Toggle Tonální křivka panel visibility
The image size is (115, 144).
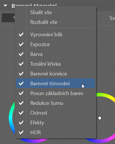pos(55,64)
